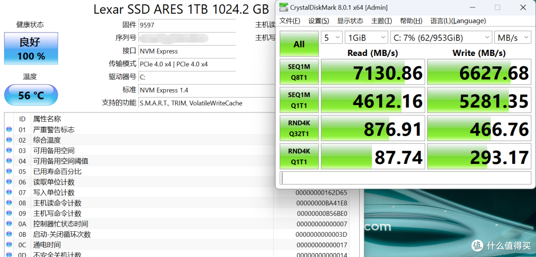Open the 文件(F) menu
Screen dimensions: 536x257
coord(290,21)
